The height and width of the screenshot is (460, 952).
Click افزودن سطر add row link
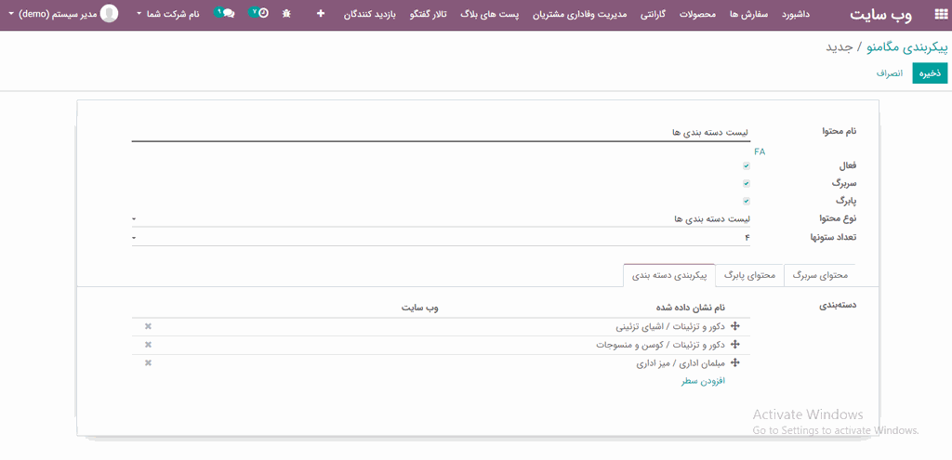(704, 381)
